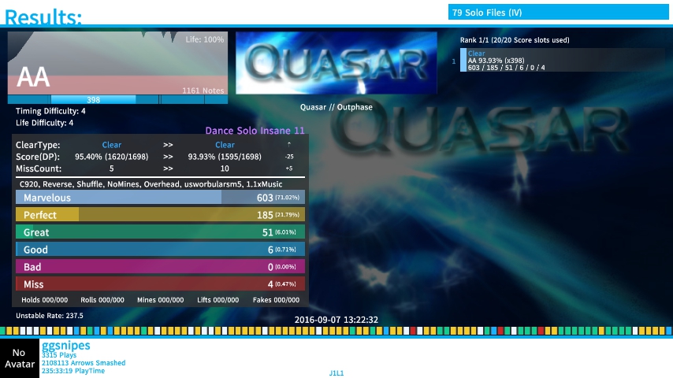
Task: Select the Marvelous judgment bar
Action: [x=160, y=198]
